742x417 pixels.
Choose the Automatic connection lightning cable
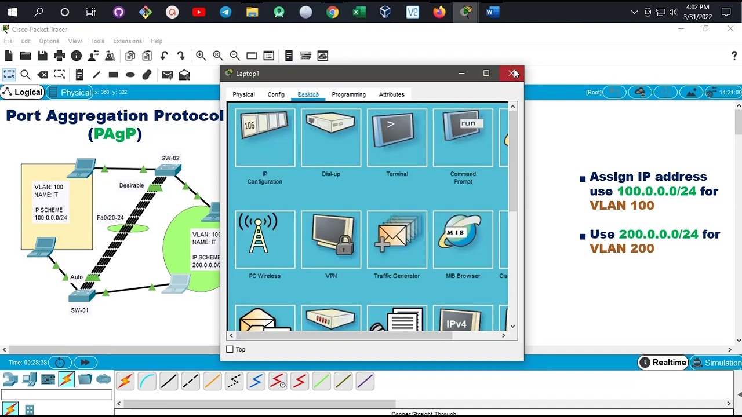pyautogui.click(x=125, y=381)
